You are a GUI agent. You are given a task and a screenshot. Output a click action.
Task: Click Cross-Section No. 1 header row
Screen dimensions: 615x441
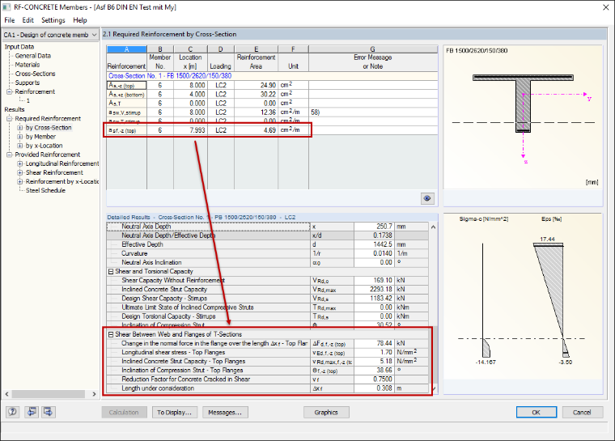tap(272, 76)
